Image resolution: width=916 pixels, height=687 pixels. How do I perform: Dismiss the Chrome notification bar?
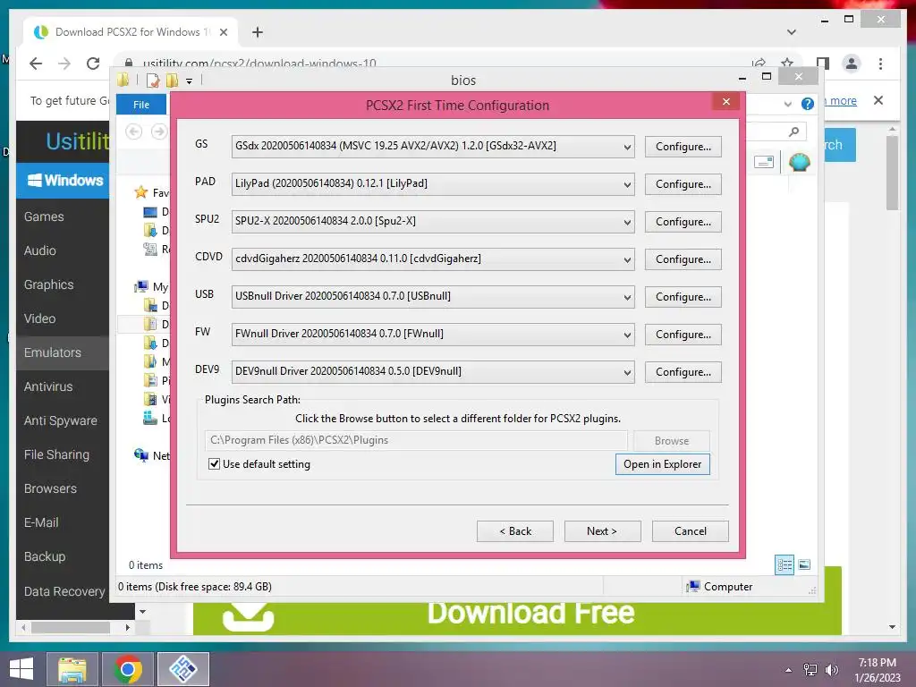pos(878,100)
